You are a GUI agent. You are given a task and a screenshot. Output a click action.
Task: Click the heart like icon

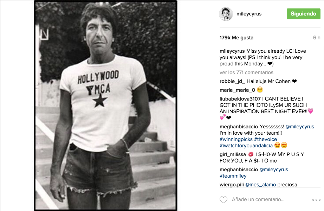[x=223, y=200]
